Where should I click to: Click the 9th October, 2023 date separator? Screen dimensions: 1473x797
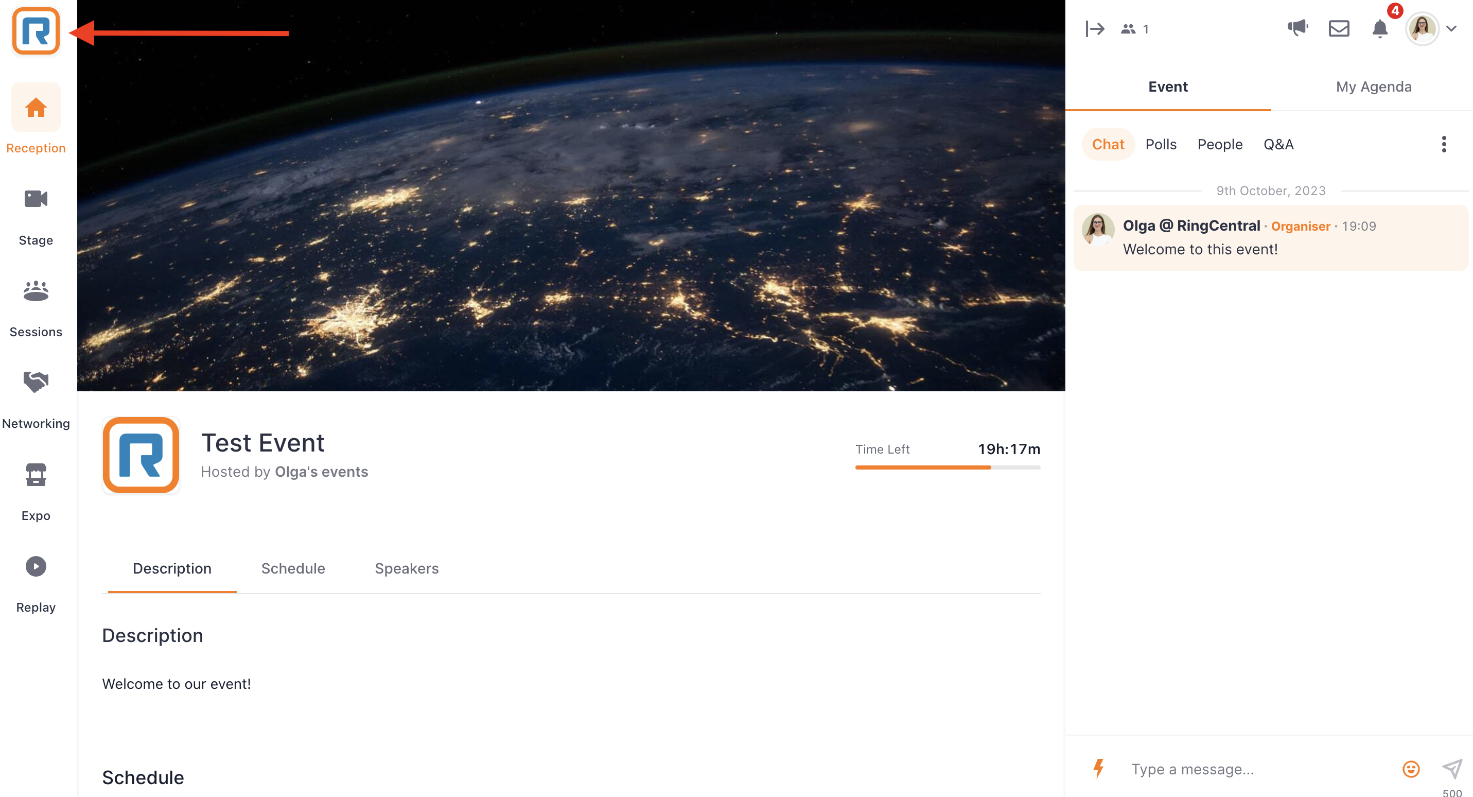click(1271, 190)
